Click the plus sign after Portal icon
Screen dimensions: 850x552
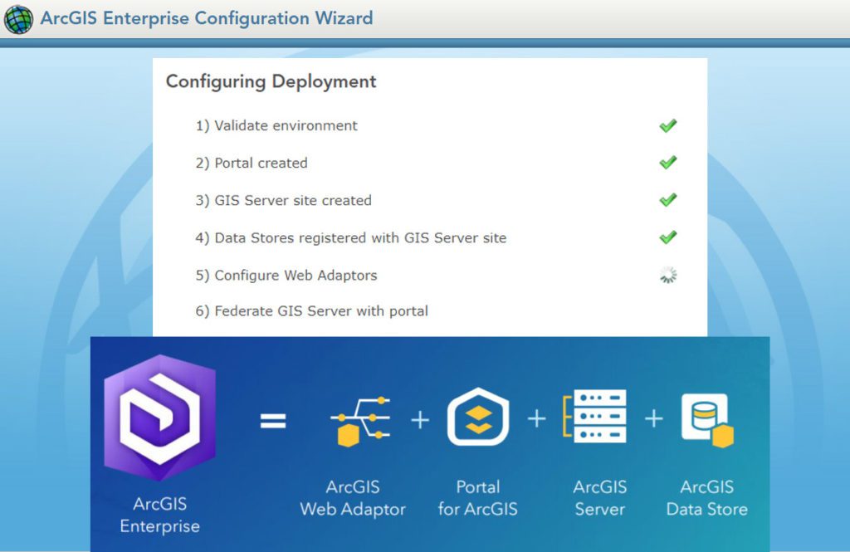[x=537, y=418]
